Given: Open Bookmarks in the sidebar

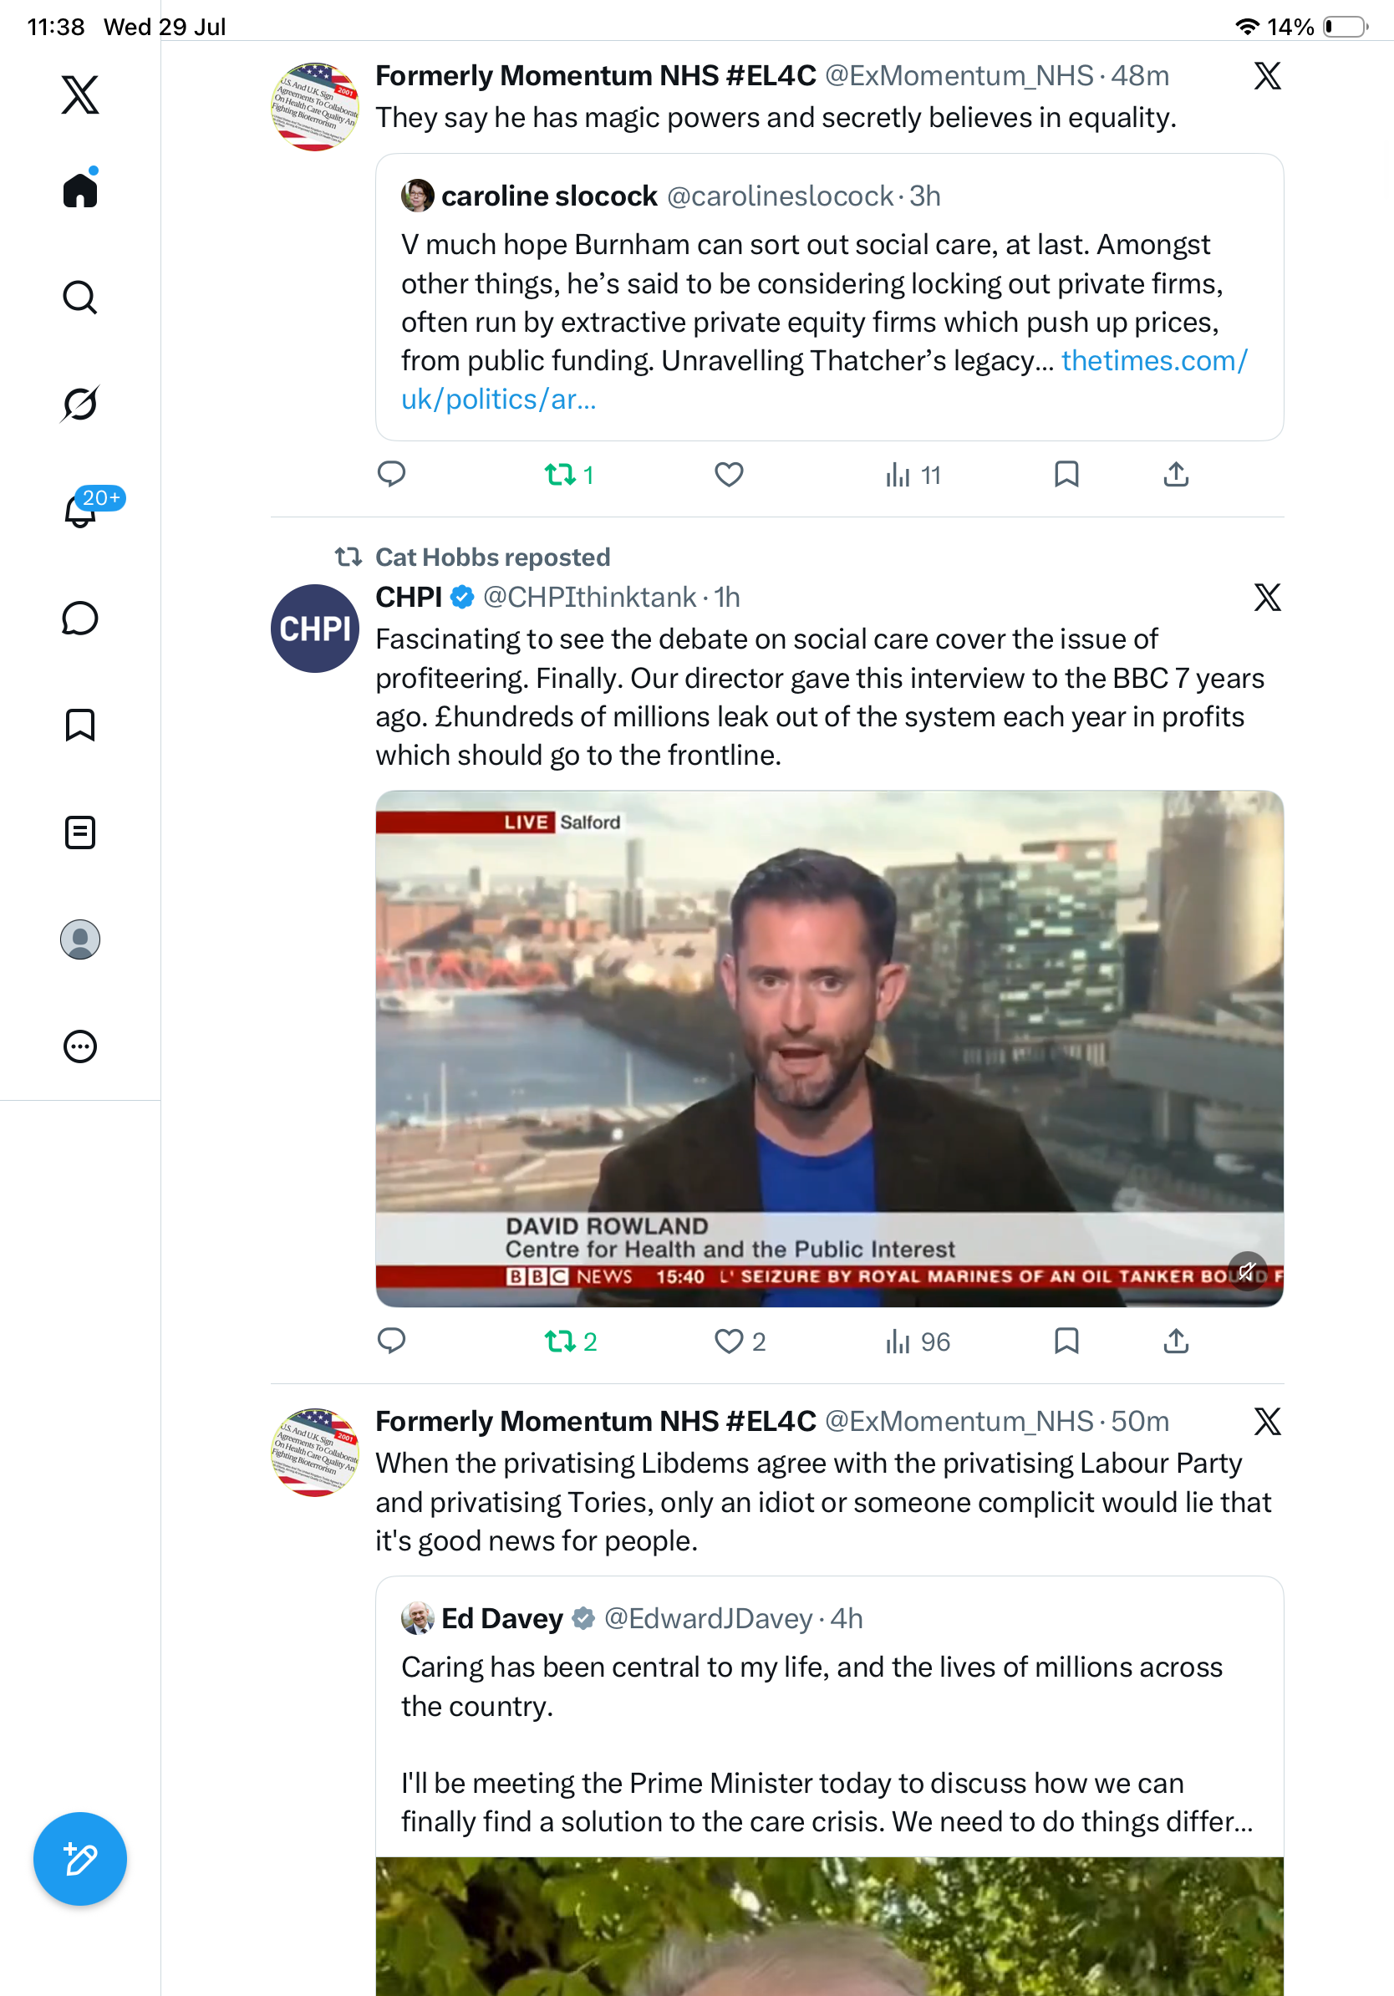Looking at the screenshot, I should click(x=80, y=724).
